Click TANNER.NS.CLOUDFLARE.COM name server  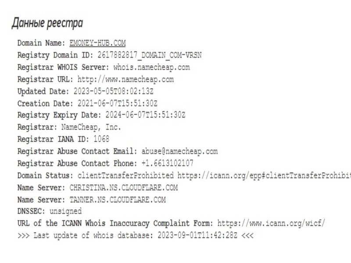coord(118,199)
